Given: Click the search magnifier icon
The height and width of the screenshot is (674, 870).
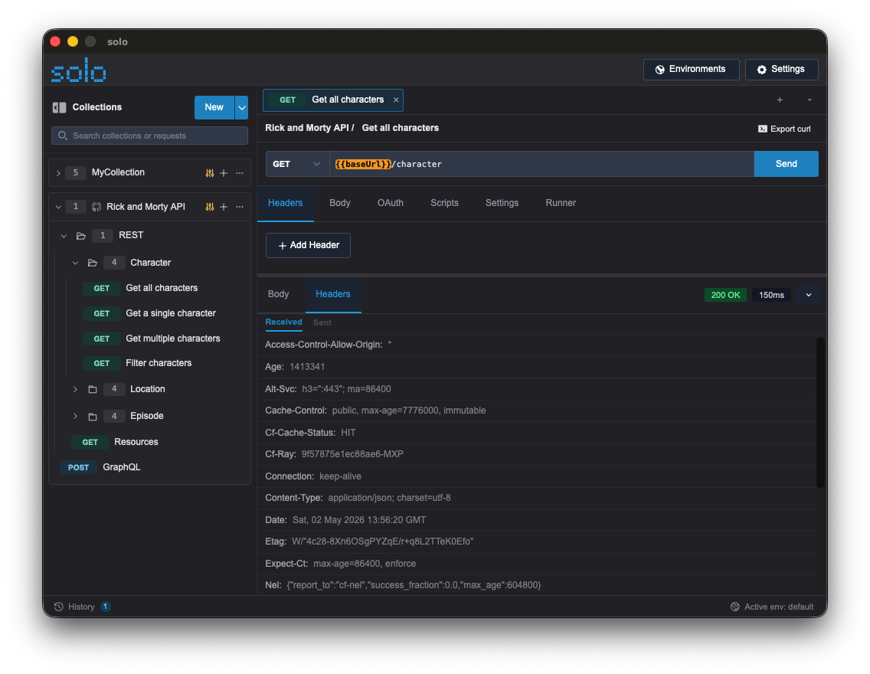Looking at the screenshot, I should (x=63, y=136).
